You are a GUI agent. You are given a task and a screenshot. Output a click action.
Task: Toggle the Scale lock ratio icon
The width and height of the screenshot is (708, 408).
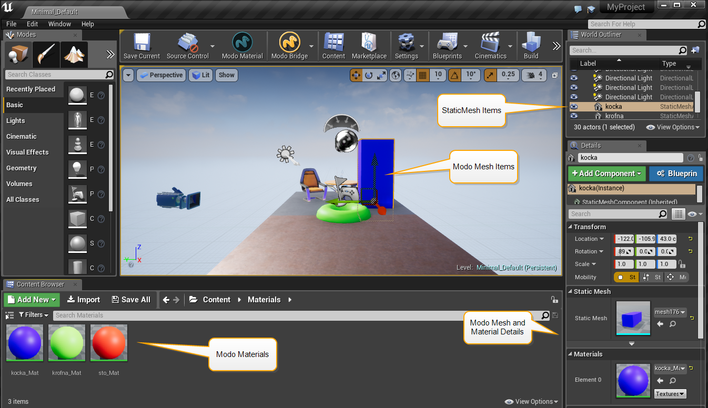(x=682, y=264)
